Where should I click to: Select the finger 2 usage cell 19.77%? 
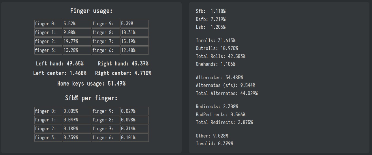pos(77,41)
